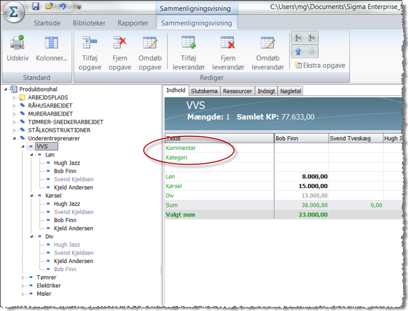Expand the Maler node
The width and height of the screenshot is (408, 311).
pos(23,294)
